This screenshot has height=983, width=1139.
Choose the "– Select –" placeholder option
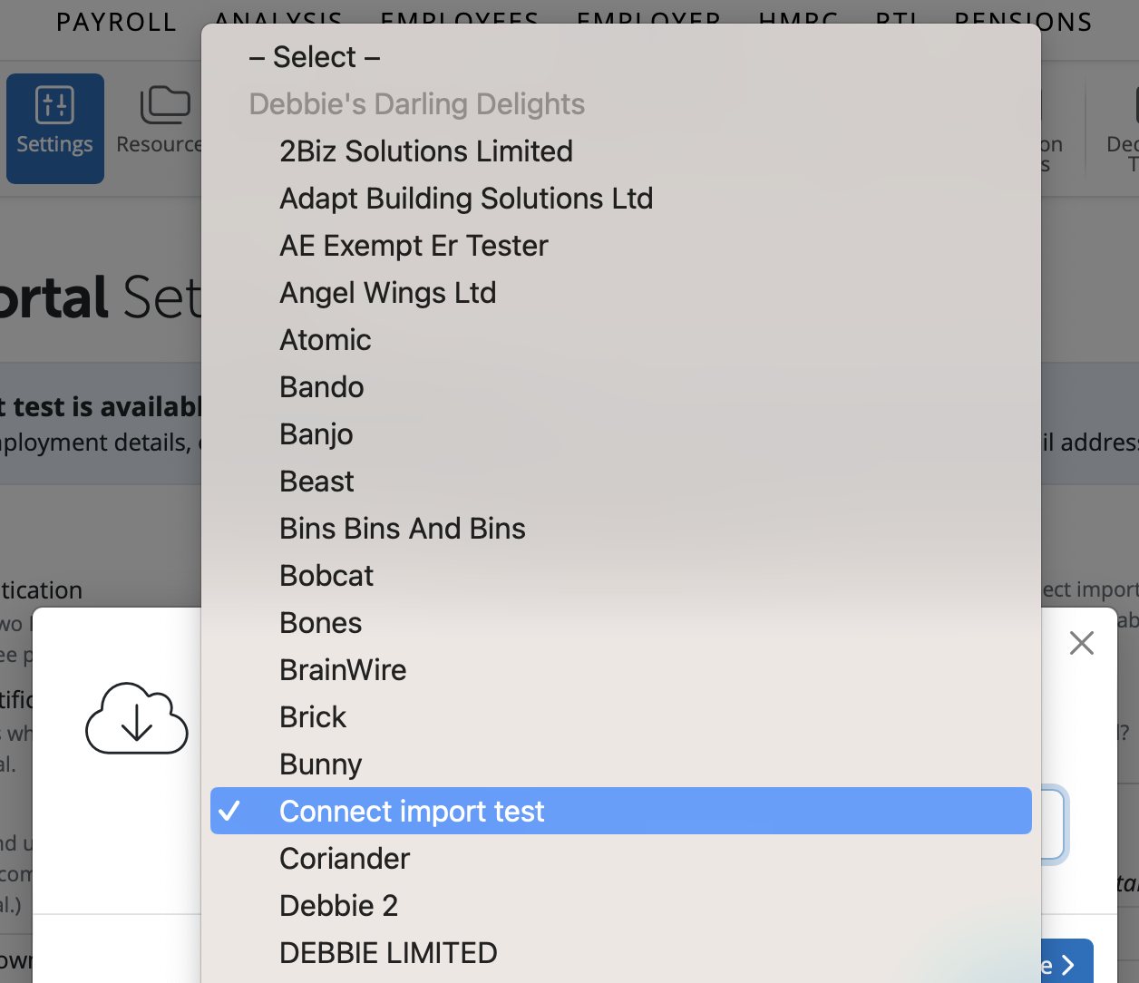(315, 57)
